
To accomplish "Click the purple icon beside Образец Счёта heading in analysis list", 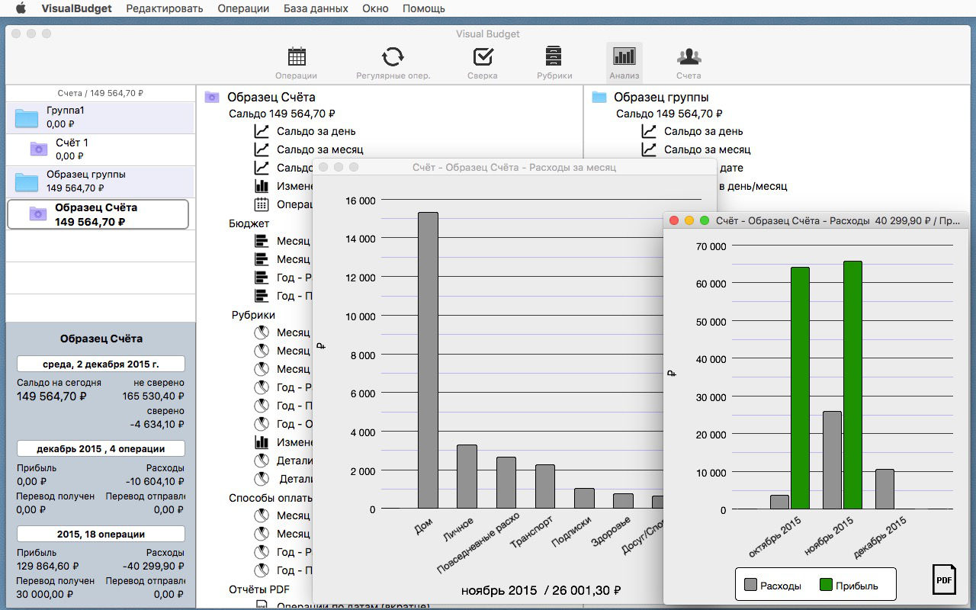I will [212, 97].
